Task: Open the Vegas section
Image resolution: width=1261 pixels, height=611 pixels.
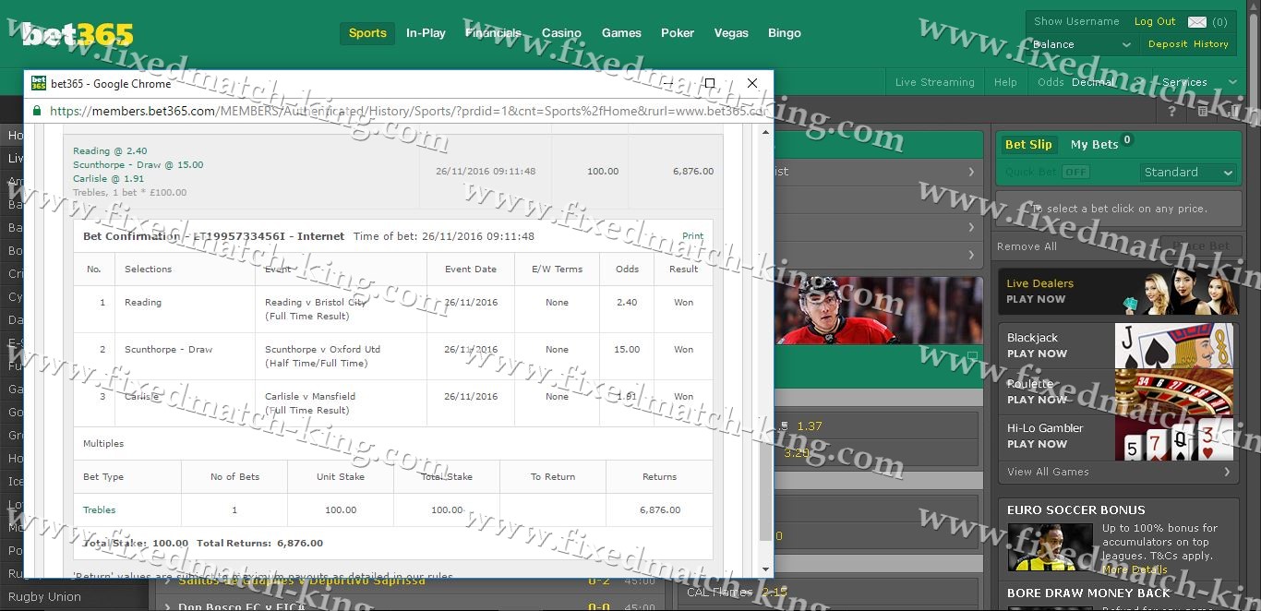Action: pyautogui.click(x=731, y=33)
